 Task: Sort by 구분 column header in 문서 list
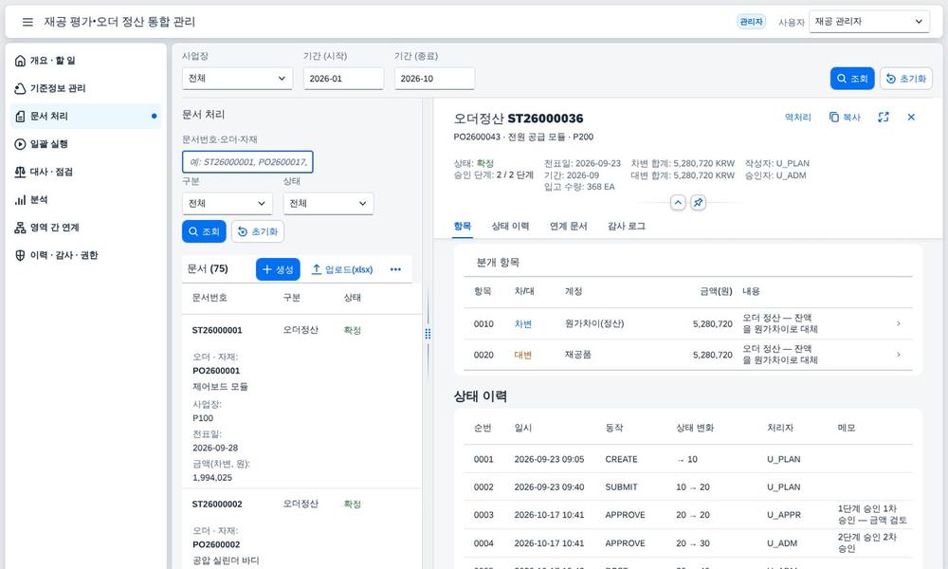pyautogui.click(x=291, y=298)
